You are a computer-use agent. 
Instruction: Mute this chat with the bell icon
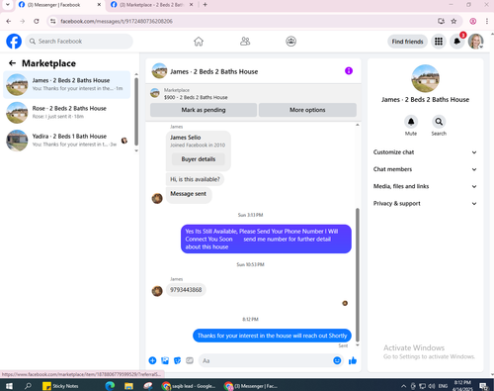pos(411,122)
